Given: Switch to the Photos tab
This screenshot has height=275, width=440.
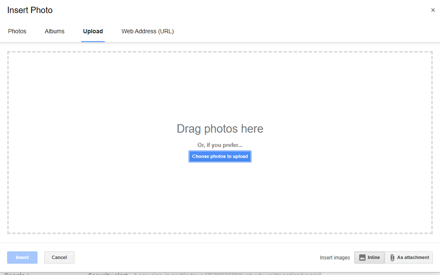Looking at the screenshot, I should pyautogui.click(x=17, y=31).
